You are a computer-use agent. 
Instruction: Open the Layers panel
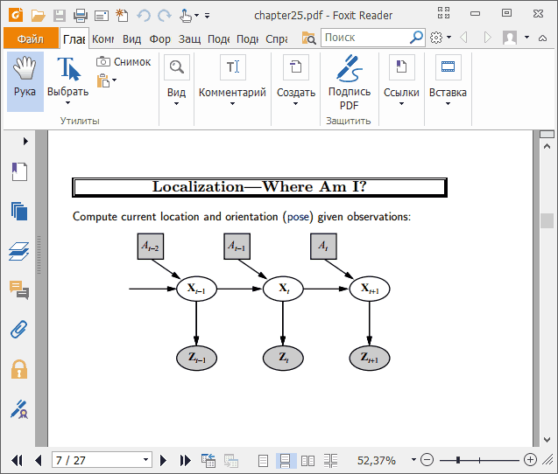[x=19, y=251]
